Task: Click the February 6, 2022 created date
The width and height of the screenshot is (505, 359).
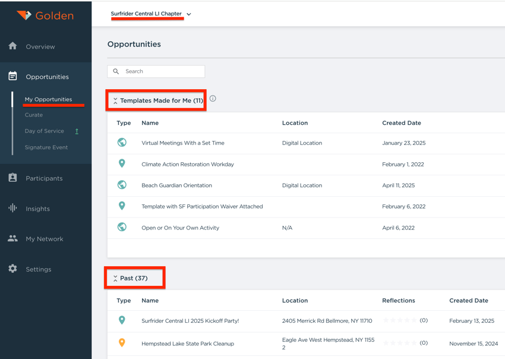Action: [x=404, y=206]
